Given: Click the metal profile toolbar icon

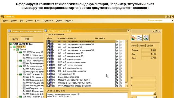Looking at the screenshot, I should click(139, 38).
